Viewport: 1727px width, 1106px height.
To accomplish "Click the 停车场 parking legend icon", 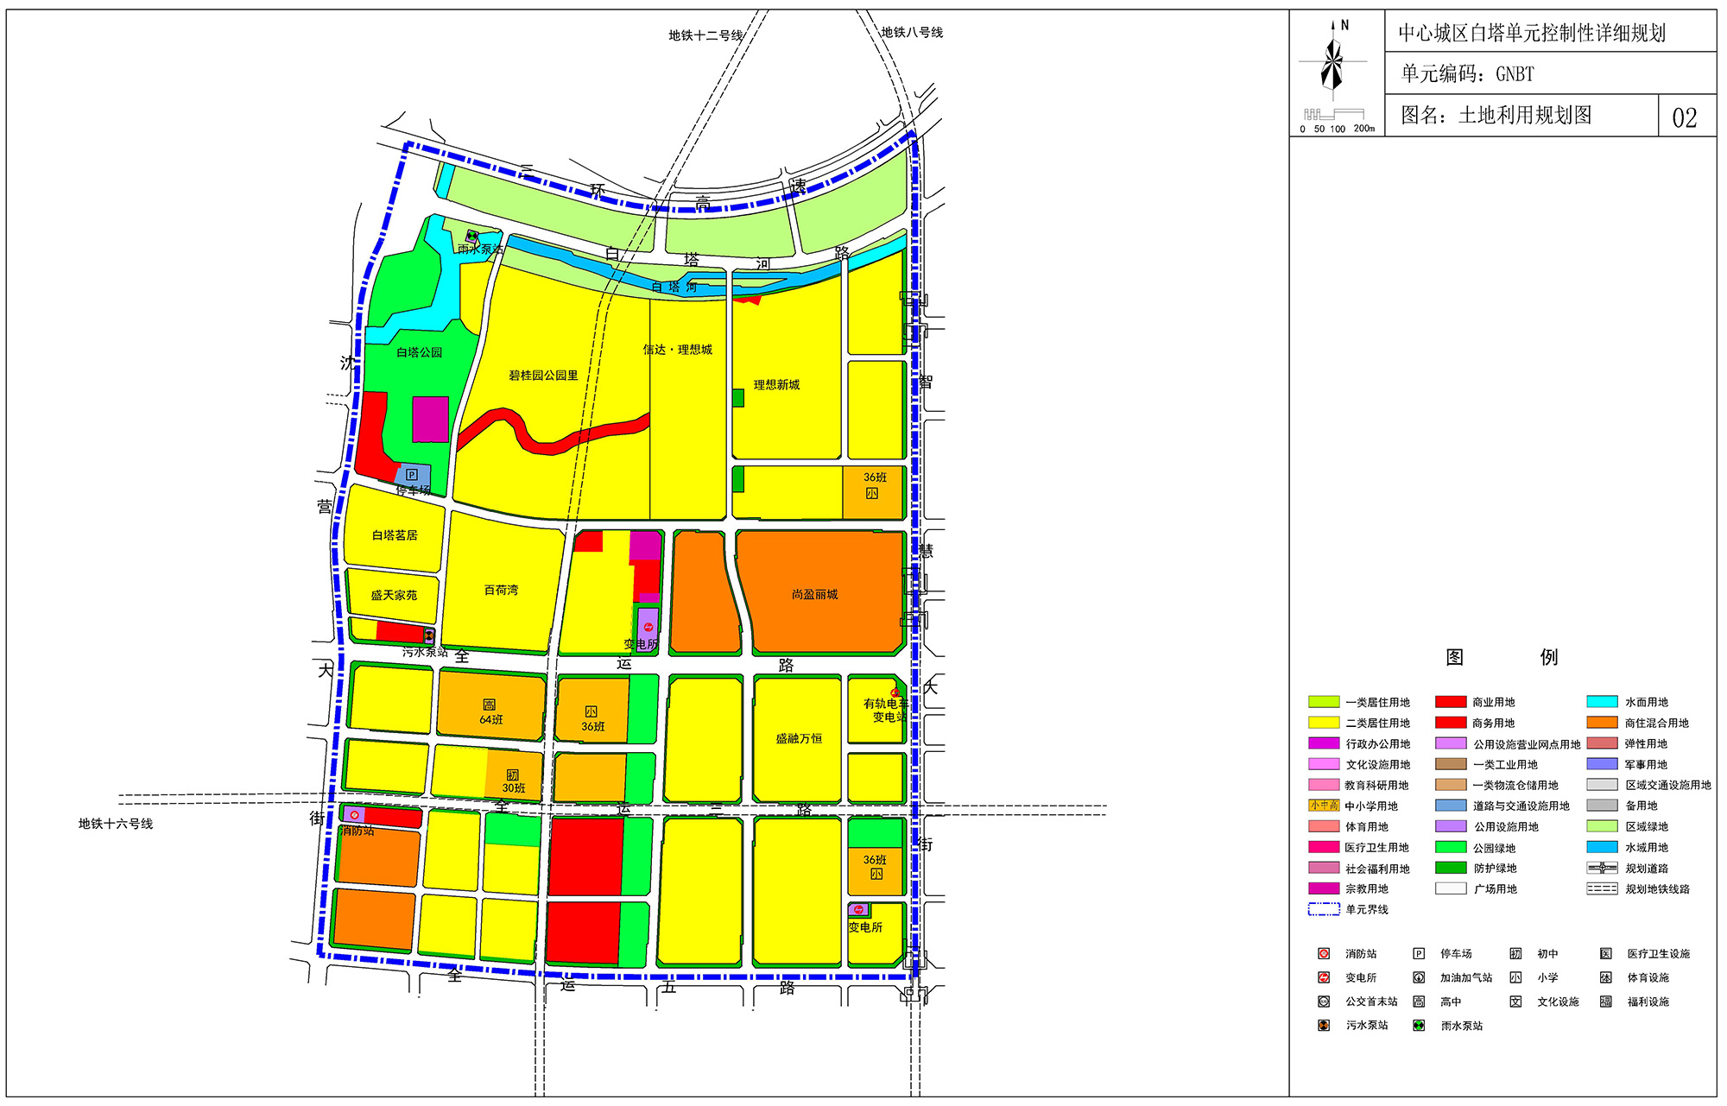I will pyautogui.click(x=1419, y=954).
